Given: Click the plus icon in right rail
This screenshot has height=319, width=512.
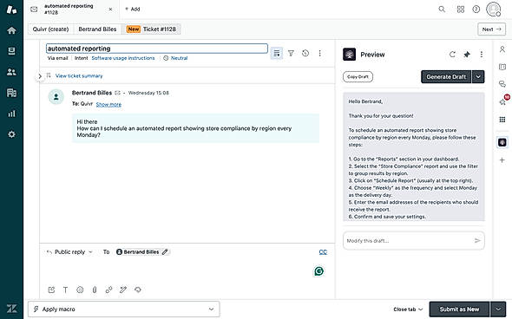Looking at the screenshot, I should click(x=502, y=160).
